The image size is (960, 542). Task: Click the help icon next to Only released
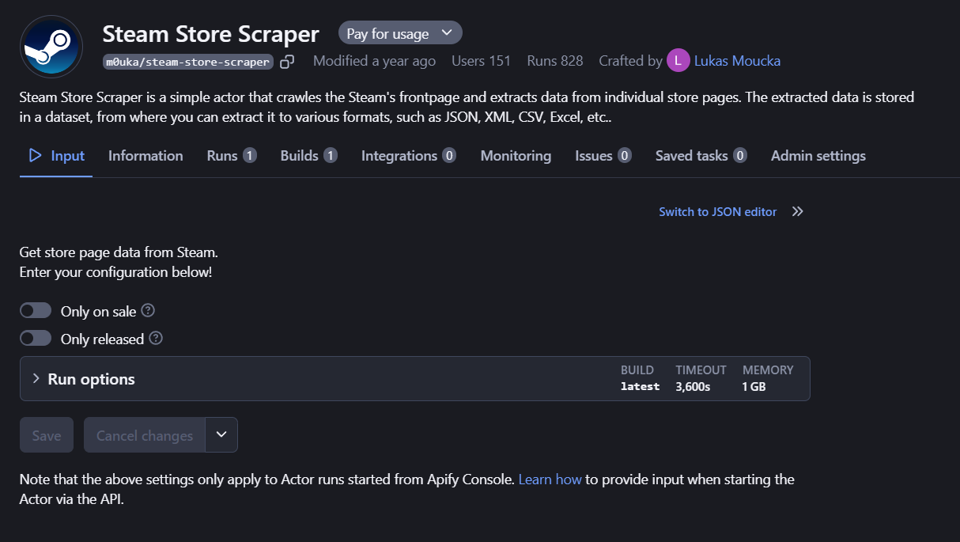point(156,339)
